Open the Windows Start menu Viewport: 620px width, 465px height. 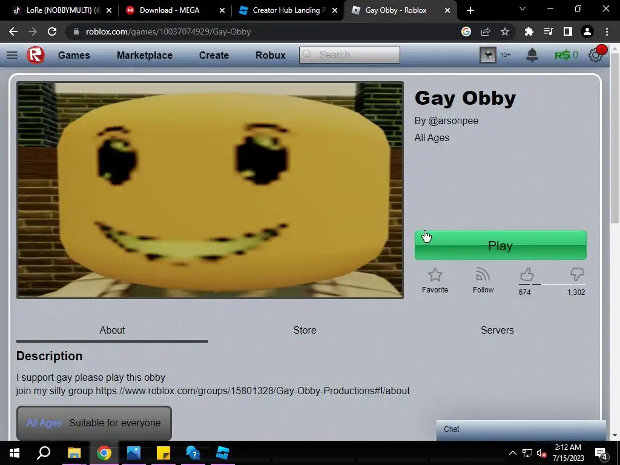[15, 453]
